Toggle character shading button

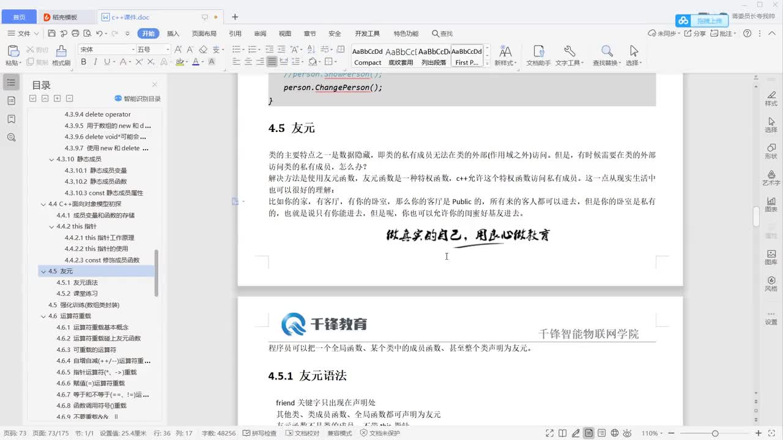click(x=212, y=62)
